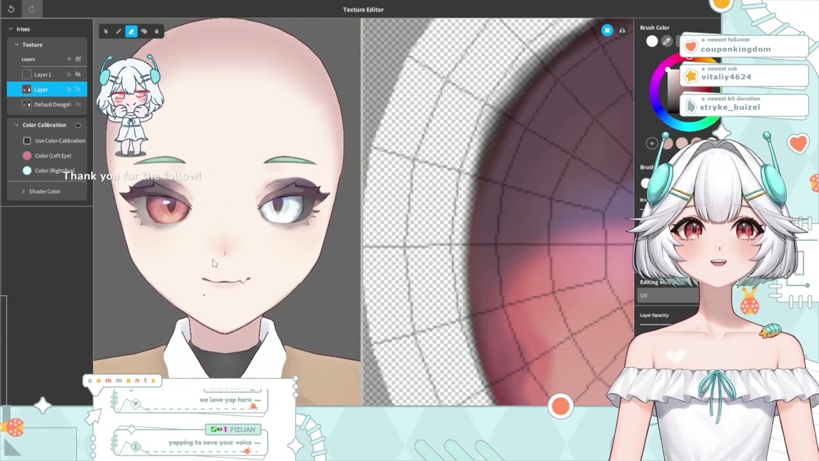Click the Texture Editor title text
The image size is (819, 461).
pos(363,10)
